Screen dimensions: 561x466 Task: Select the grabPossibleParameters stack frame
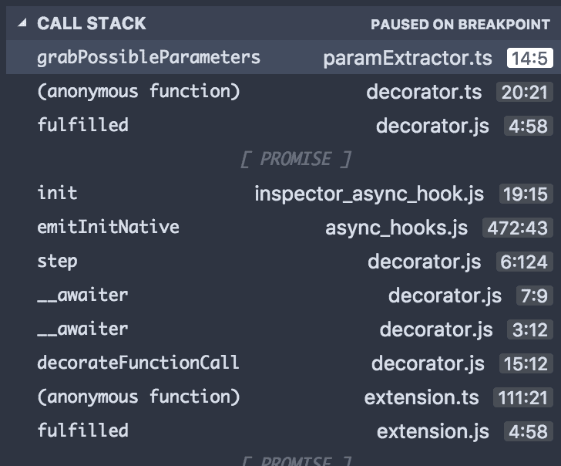coord(149,58)
